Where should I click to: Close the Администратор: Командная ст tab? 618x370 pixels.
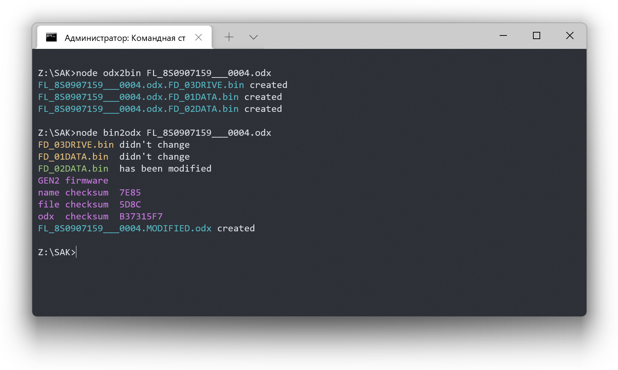point(198,37)
